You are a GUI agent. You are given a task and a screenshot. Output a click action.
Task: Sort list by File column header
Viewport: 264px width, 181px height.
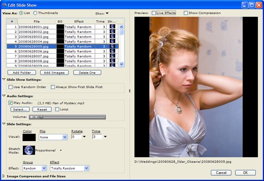click(37, 22)
